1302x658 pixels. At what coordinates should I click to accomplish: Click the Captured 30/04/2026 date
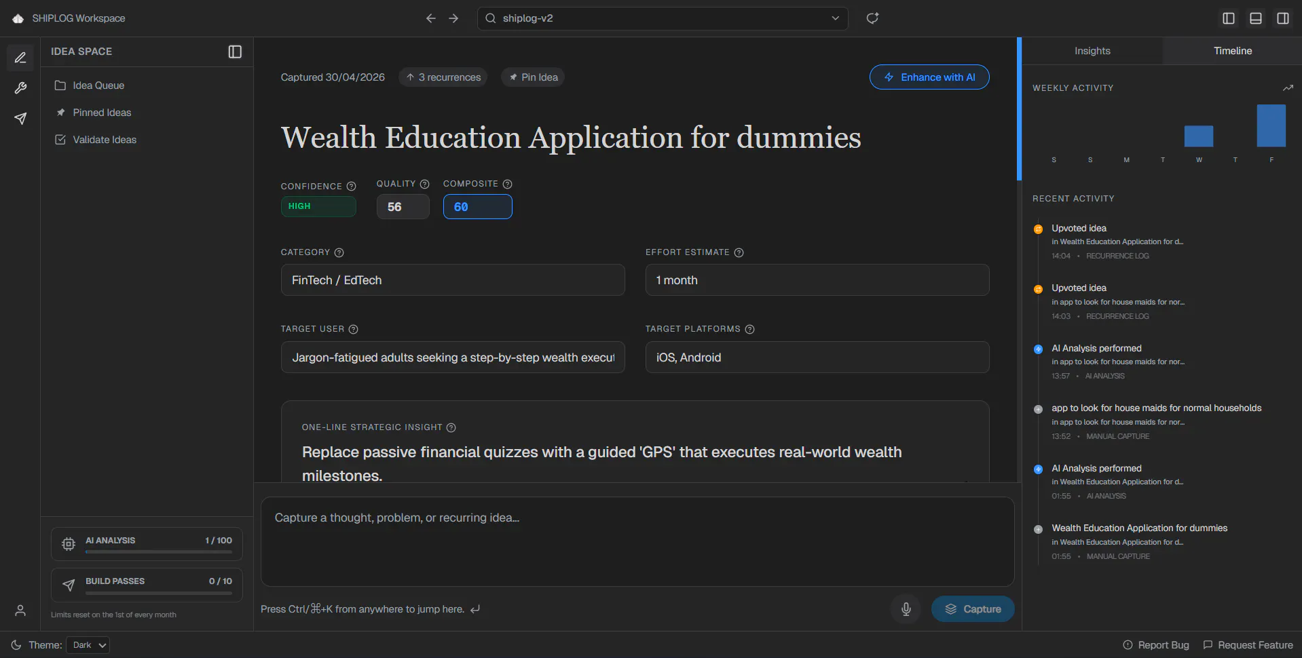(x=333, y=77)
